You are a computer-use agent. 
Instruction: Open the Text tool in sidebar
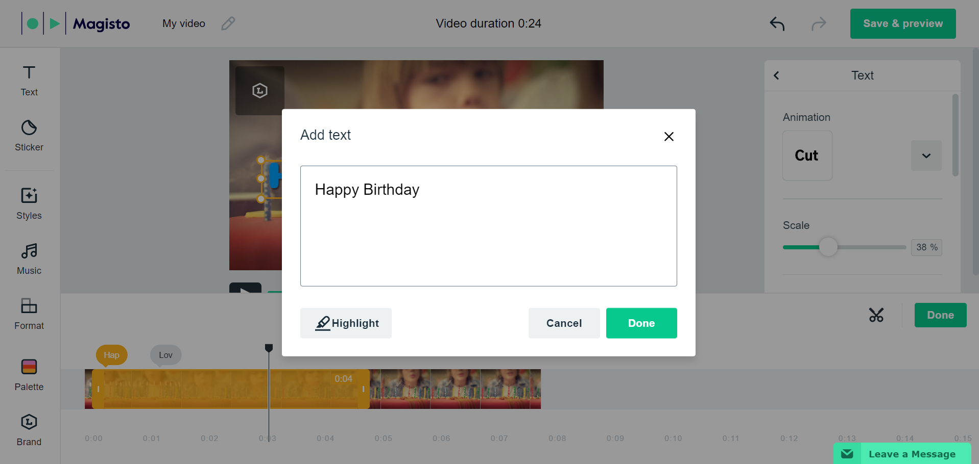pos(29,81)
